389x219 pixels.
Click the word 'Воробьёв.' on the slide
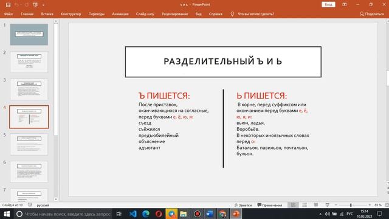248,129
